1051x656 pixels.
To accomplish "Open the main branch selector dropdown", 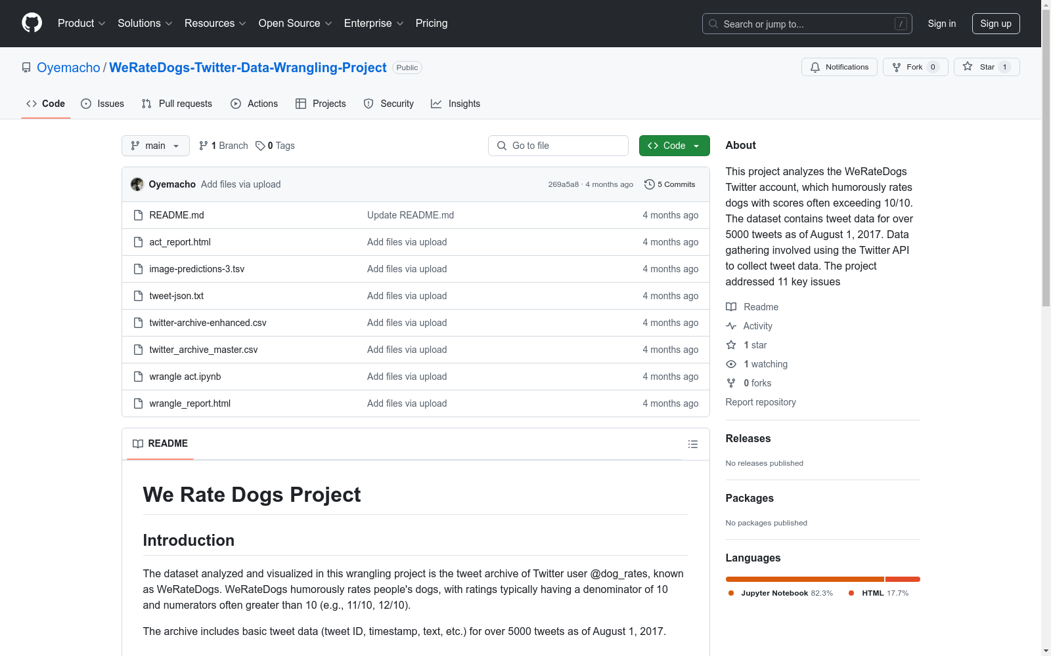I will click(156, 146).
